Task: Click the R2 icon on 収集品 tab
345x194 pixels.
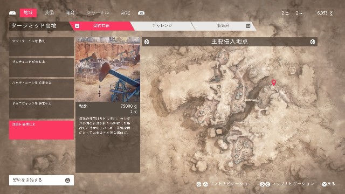Action: click(x=248, y=26)
